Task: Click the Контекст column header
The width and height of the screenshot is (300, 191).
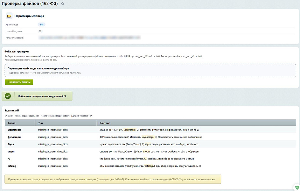Action: [x=105, y=123]
